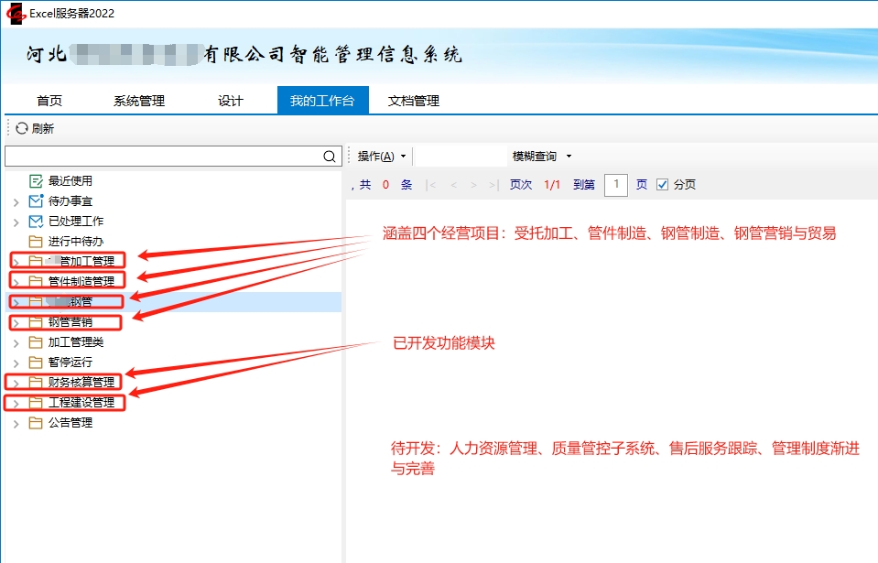The image size is (878, 563).
Task: Click the refresh icon in toolbar
Action: coord(22,129)
